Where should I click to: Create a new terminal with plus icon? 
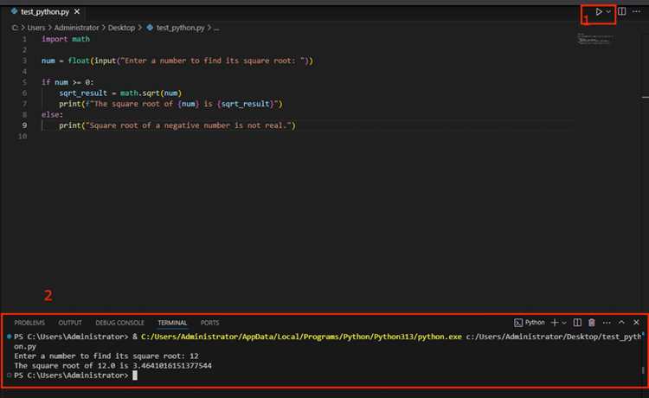pos(555,322)
